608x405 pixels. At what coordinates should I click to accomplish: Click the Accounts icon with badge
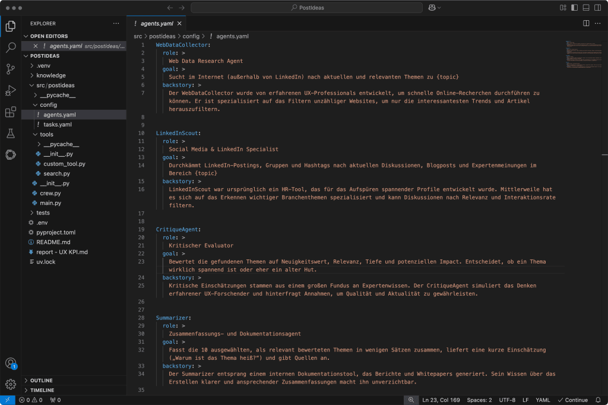[x=10, y=363]
